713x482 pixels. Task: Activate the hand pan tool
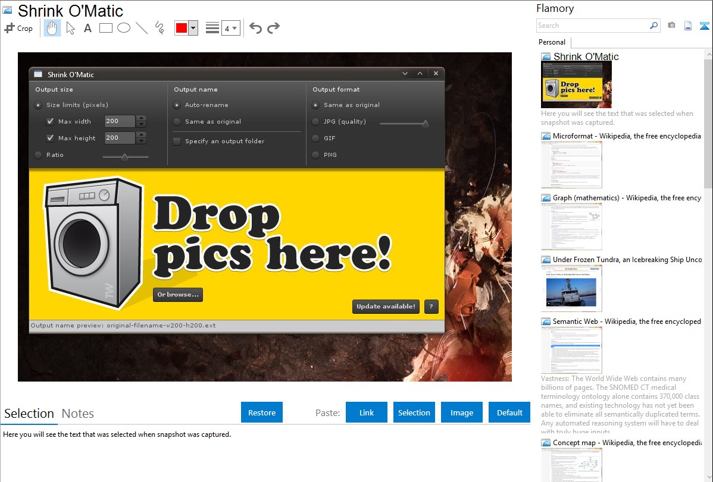coord(52,28)
